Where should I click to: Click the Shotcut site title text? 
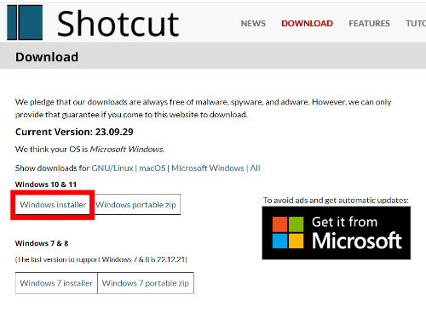coord(118,24)
